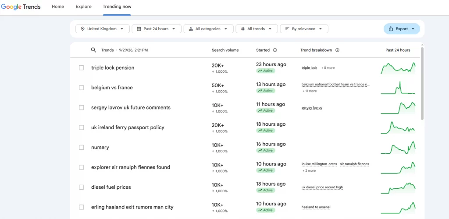
Task: Open sparkline chart for belgium vs france
Action: 398,88
